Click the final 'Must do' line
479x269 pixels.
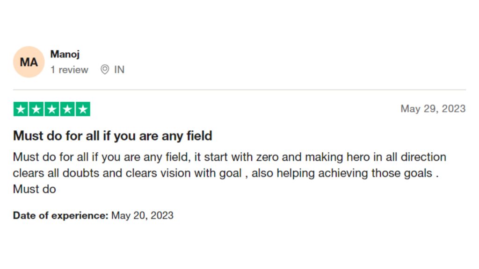point(35,189)
